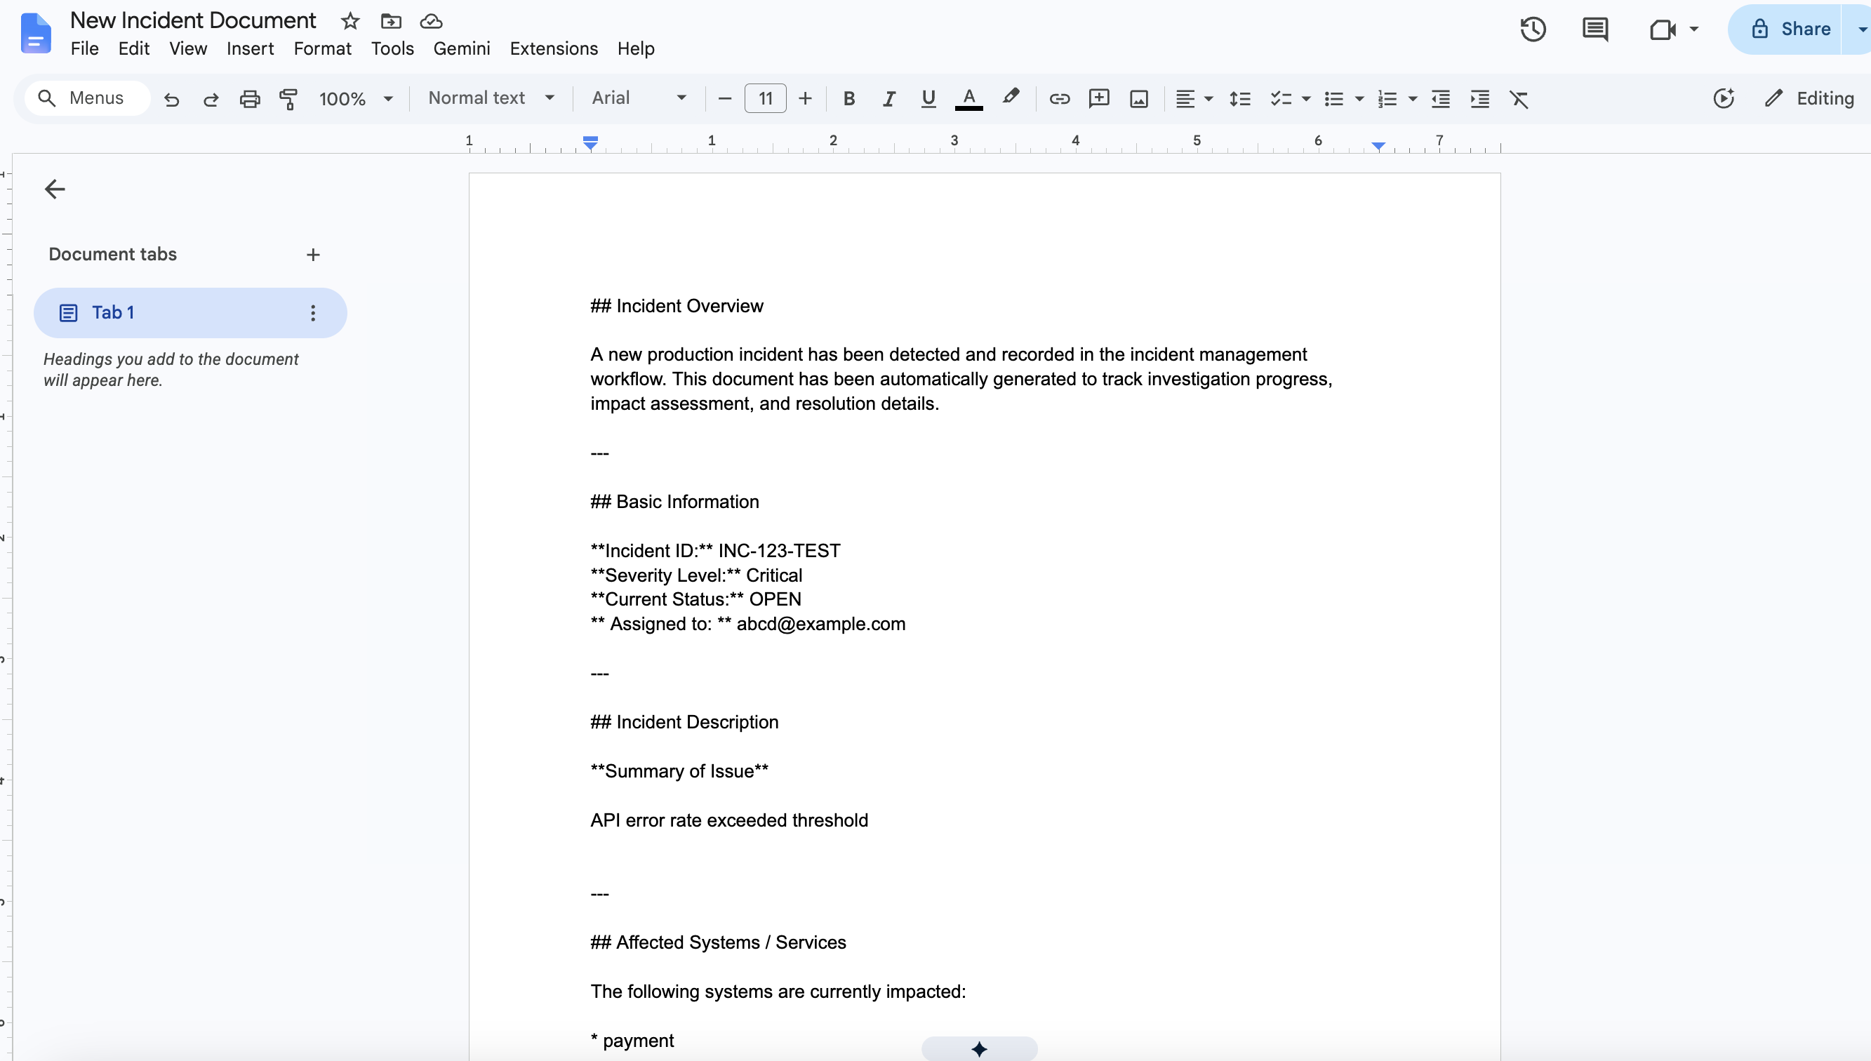
Task: Start a meeting with camera icon
Action: (x=1663, y=29)
